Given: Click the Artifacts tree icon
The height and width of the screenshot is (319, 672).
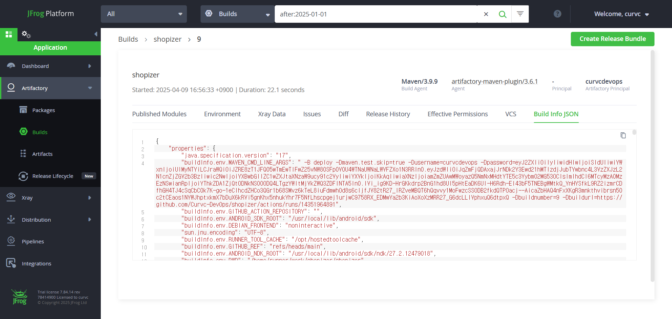Looking at the screenshot, I should (23, 154).
